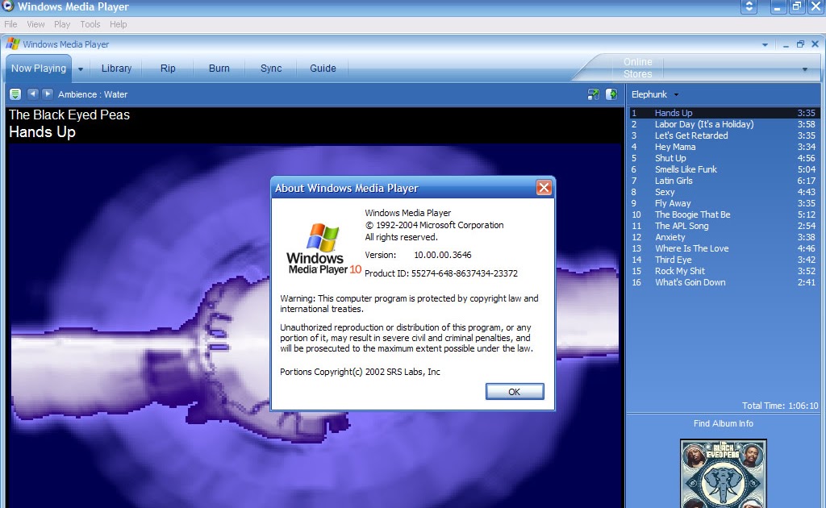Image resolution: width=826 pixels, height=508 pixels.
Task: Select Labor Day (It's a Holiday) track
Action: [724, 124]
